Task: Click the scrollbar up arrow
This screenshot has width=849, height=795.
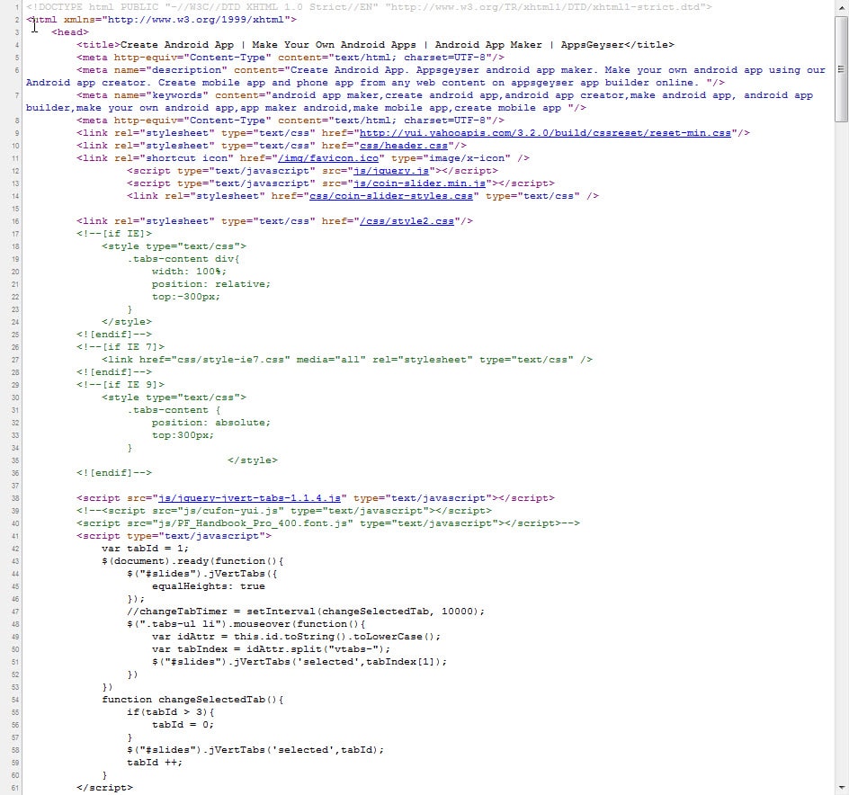Action: [x=841, y=8]
